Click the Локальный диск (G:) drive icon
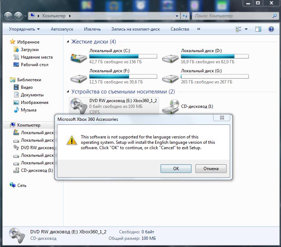Image resolution: width=281 pixels, height=247 pixels. (x=170, y=79)
